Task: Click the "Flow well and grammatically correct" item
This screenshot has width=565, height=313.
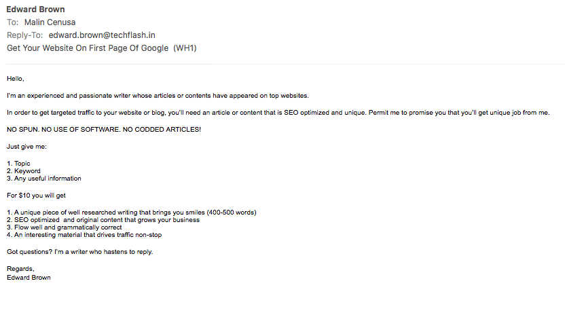Action: tap(64, 227)
